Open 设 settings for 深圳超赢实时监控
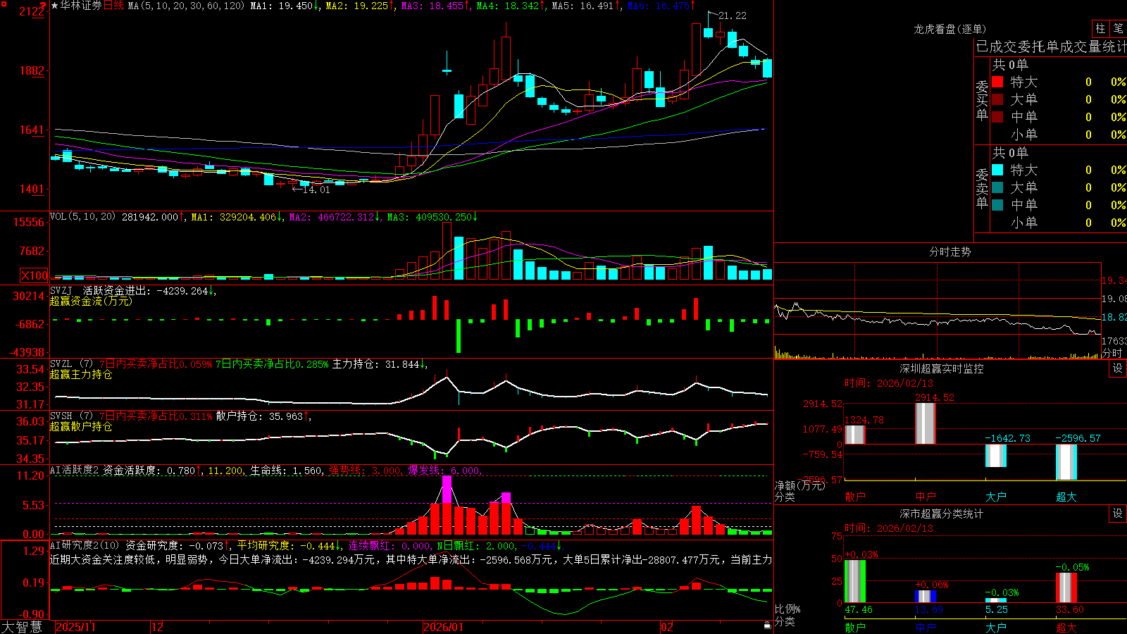1127x634 pixels. [x=1118, y=368]
